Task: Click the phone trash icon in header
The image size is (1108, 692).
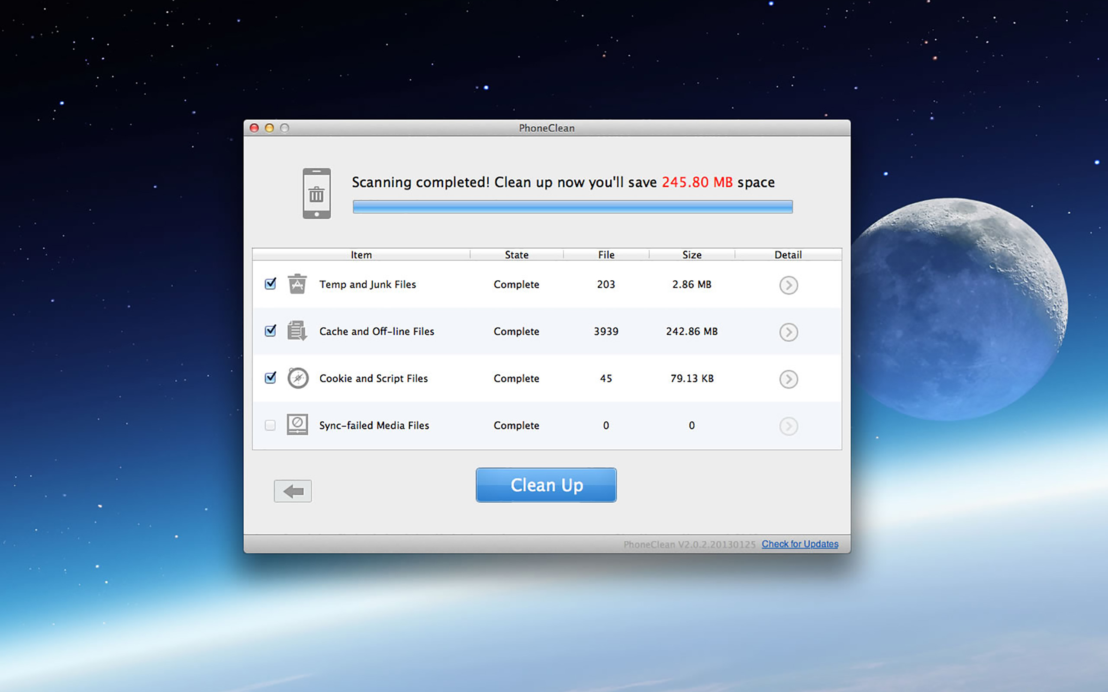Action: tap(316, 194)
